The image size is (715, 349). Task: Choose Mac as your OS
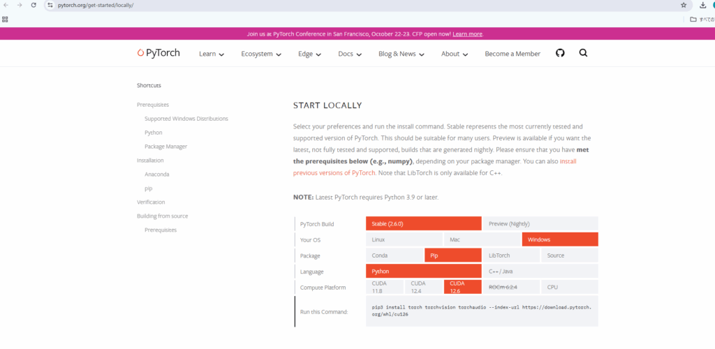[x=482, y=239]
